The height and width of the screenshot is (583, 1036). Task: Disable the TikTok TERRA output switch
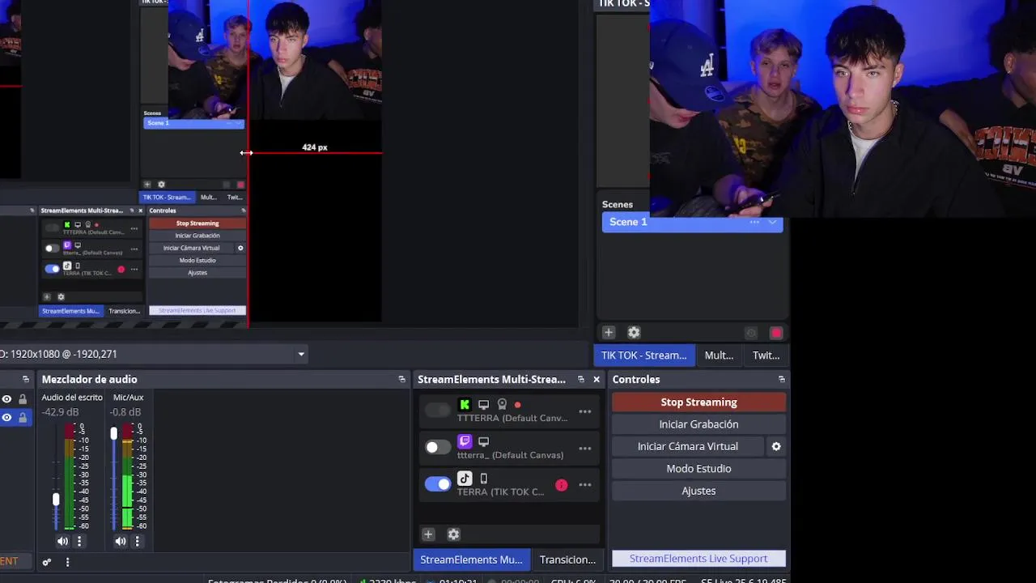click(x=438, y=484)
